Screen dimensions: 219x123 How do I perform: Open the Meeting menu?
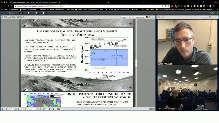pyautogui.click(x=11, y=13)
